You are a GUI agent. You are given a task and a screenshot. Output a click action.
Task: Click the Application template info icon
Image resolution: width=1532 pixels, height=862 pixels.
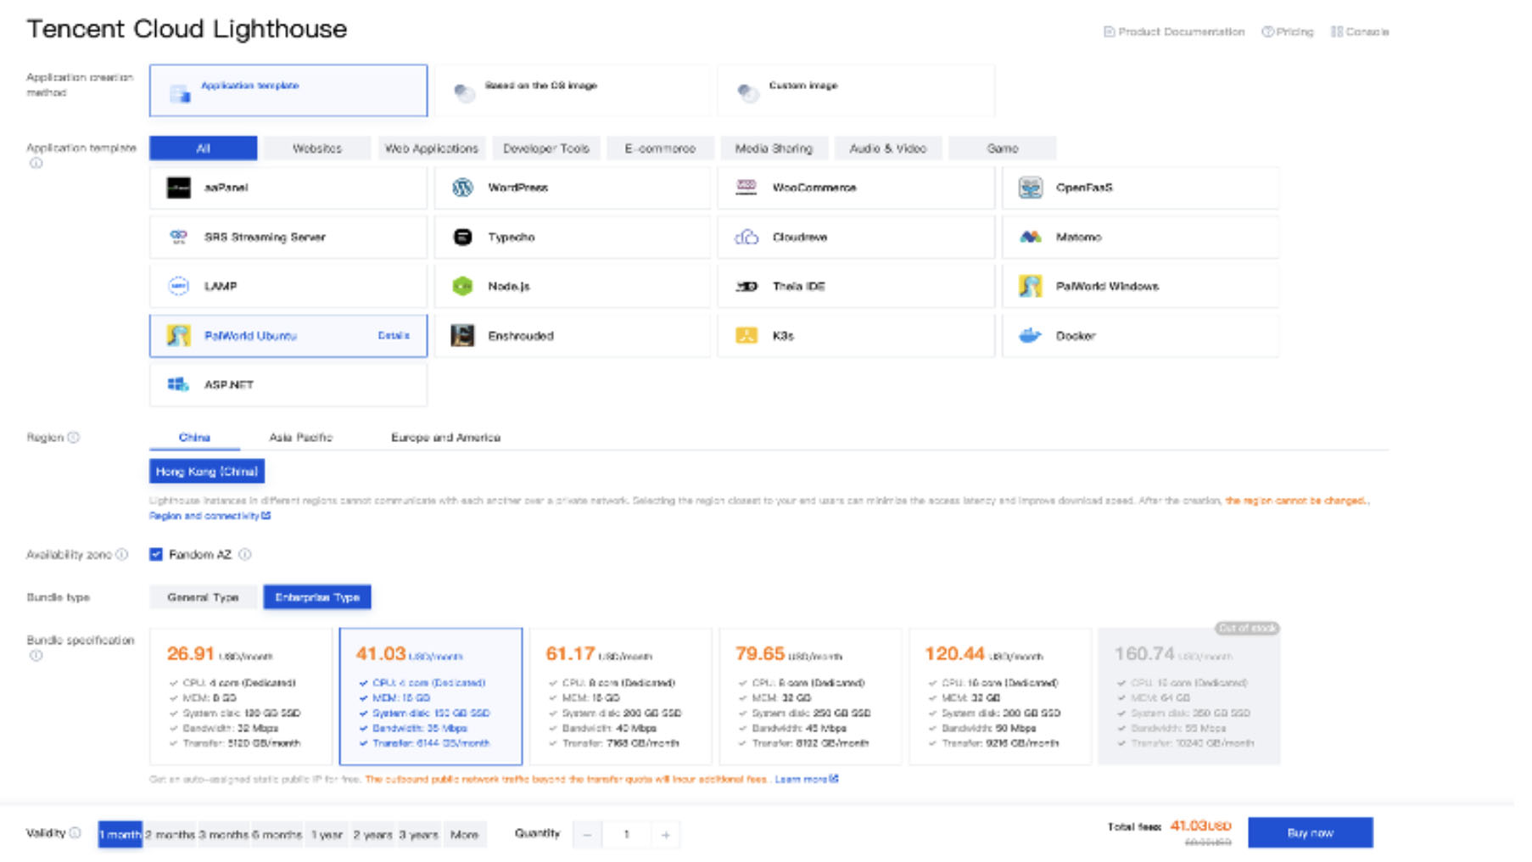[x=36, y=163]
